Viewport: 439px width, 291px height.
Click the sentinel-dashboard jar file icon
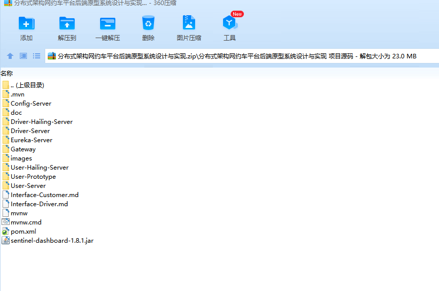click(x=6, y=240)
